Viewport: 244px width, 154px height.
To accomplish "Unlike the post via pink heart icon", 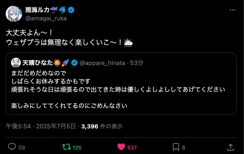I will 121,147.
